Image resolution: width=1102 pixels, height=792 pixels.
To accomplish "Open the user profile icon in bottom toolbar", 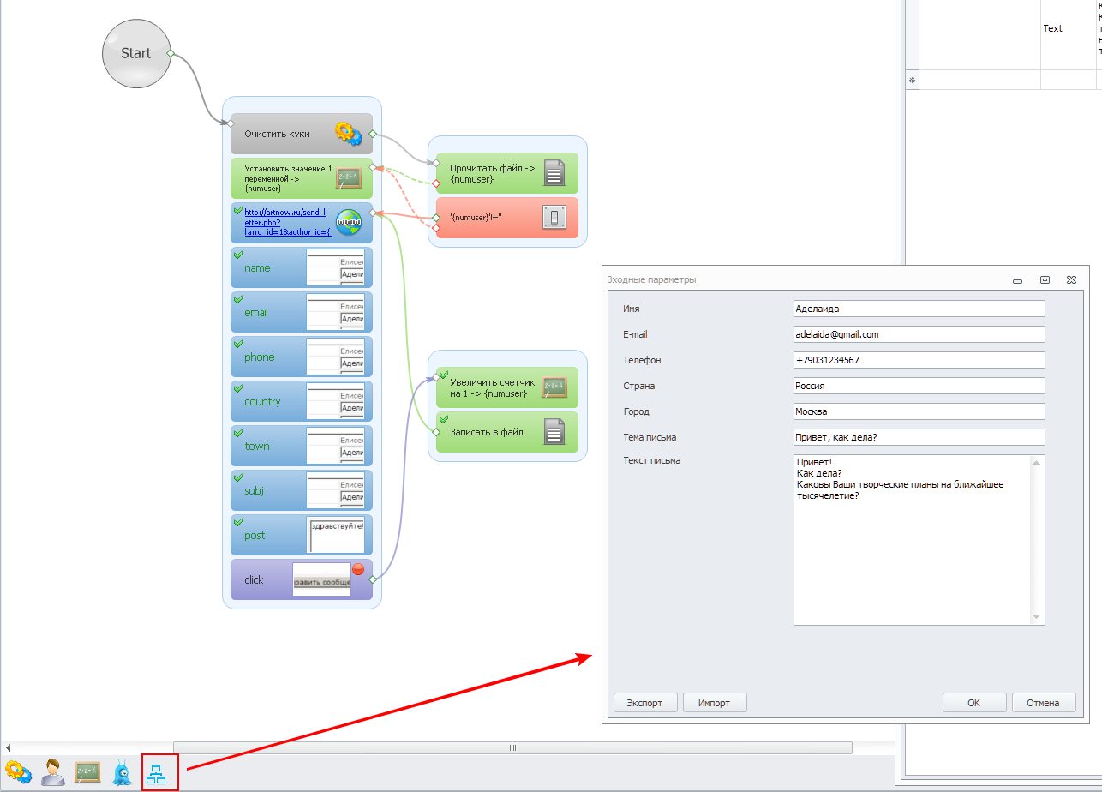I will click(x=53, y=772).
